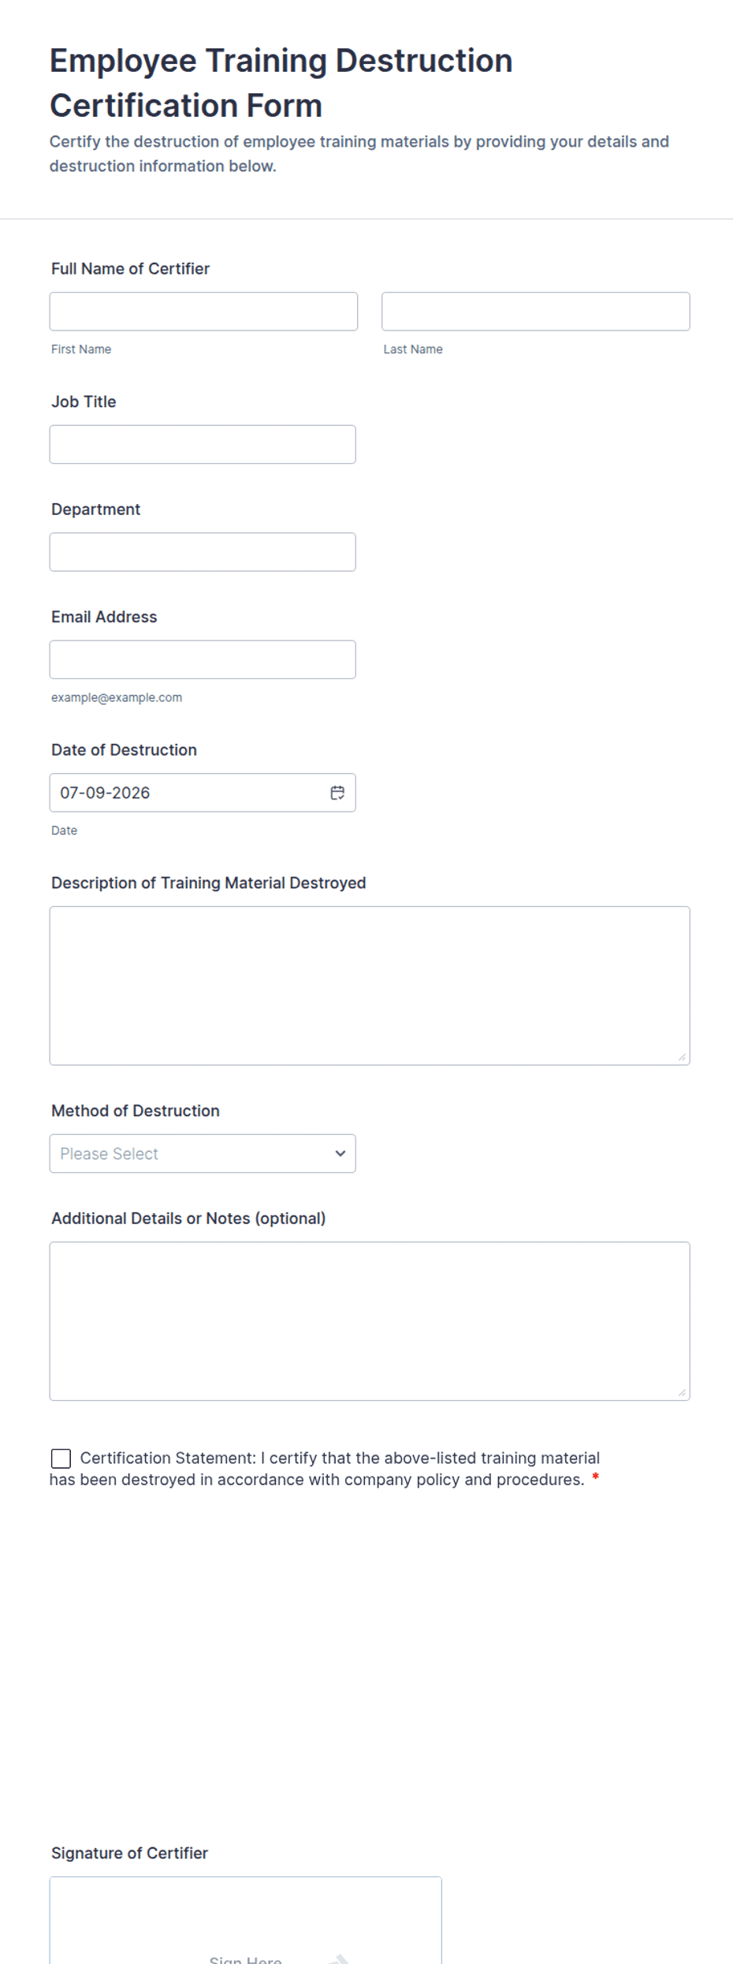Click the Description of Training Material textarea

[x=370, y=986]
